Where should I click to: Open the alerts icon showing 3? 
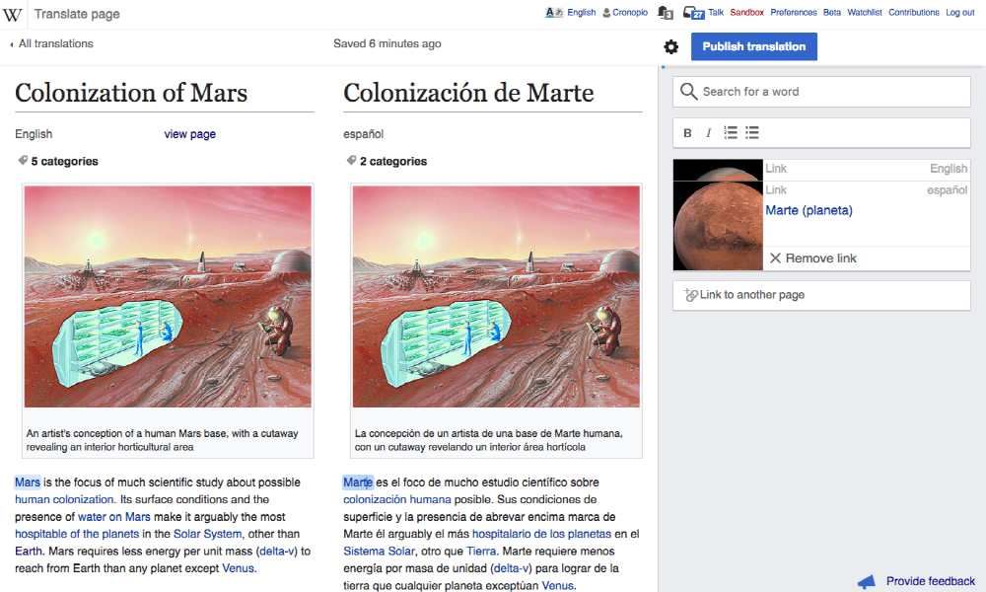click(x=666, y=13)
